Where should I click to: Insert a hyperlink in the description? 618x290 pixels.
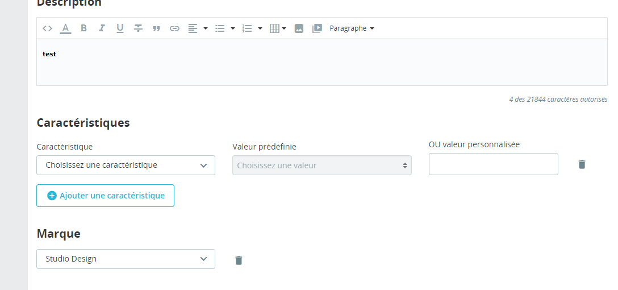pyautogui.click(x=174, y=28)
